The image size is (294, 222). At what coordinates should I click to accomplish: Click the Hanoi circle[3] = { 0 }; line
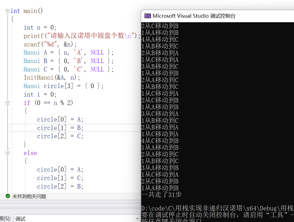point(63,86)
